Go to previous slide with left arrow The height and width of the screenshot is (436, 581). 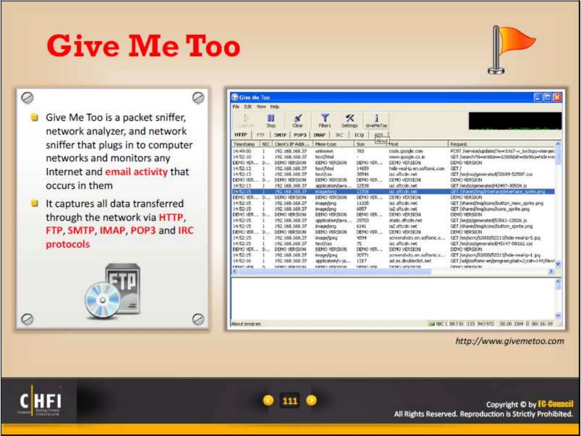pos(268,401)
